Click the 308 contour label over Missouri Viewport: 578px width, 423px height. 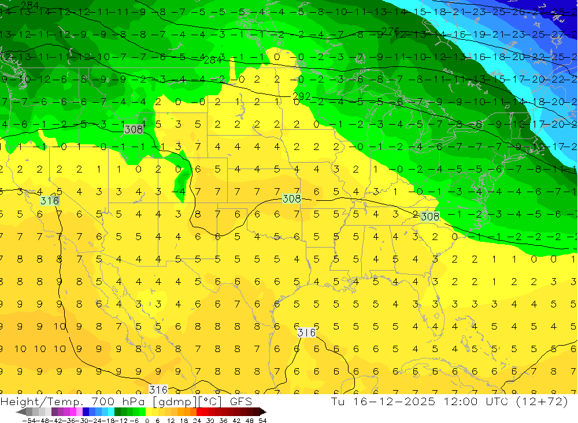(291, 199)
